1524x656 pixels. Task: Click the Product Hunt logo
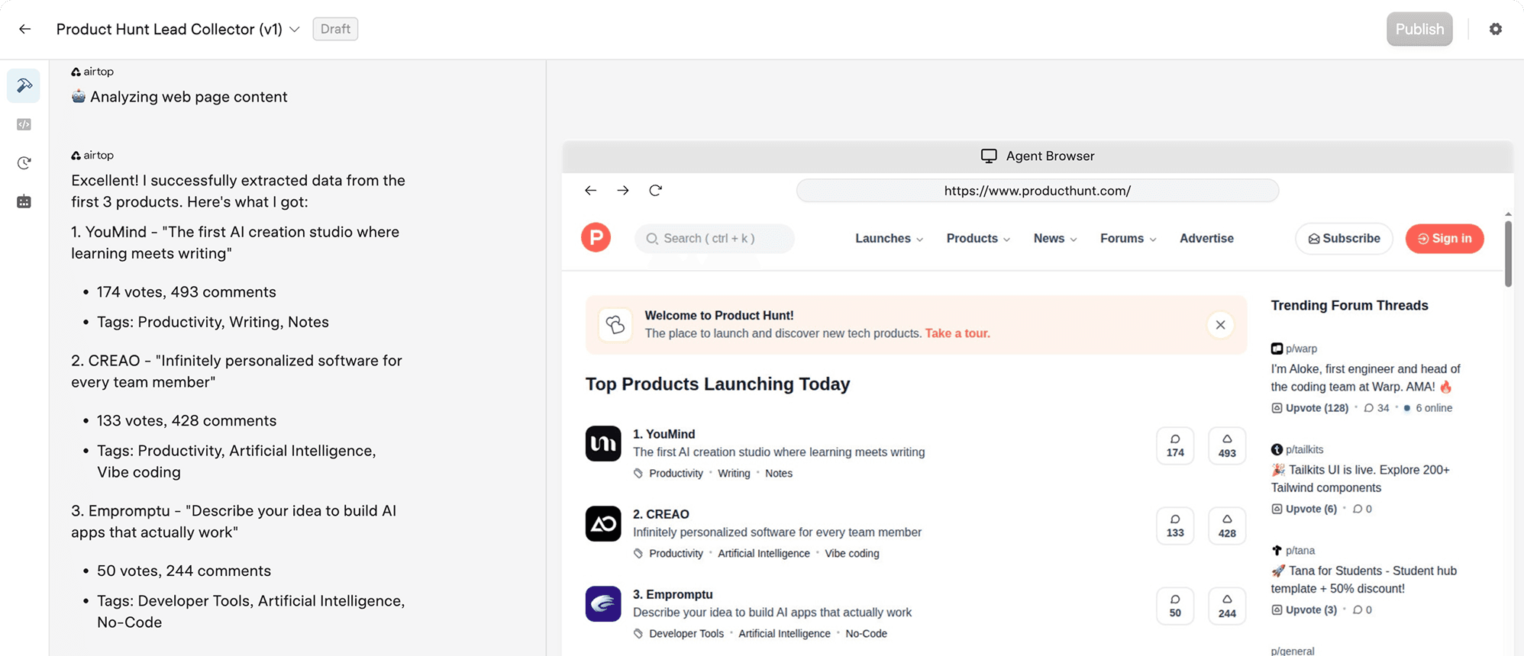click(x=596, y=237)
